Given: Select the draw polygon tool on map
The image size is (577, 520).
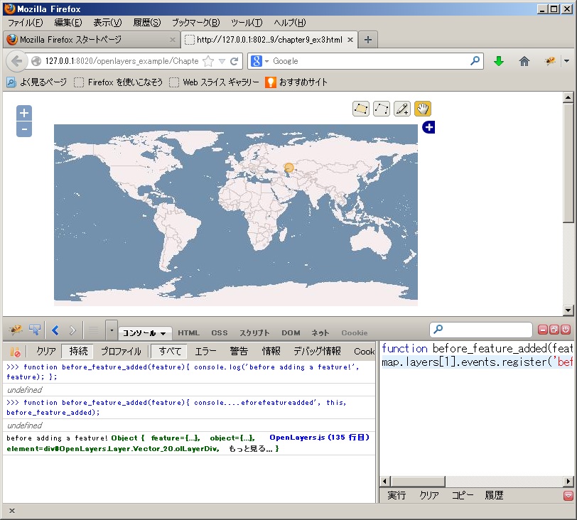Looking at the screenshot, I should [361, 109].
